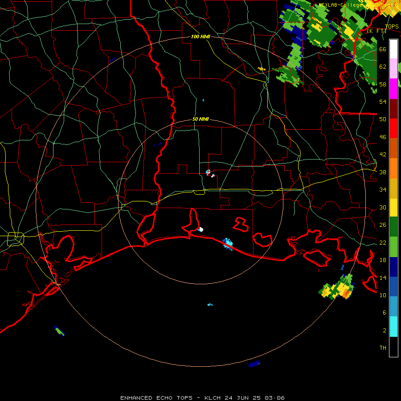Click the legend value '14'

point(383,278)
